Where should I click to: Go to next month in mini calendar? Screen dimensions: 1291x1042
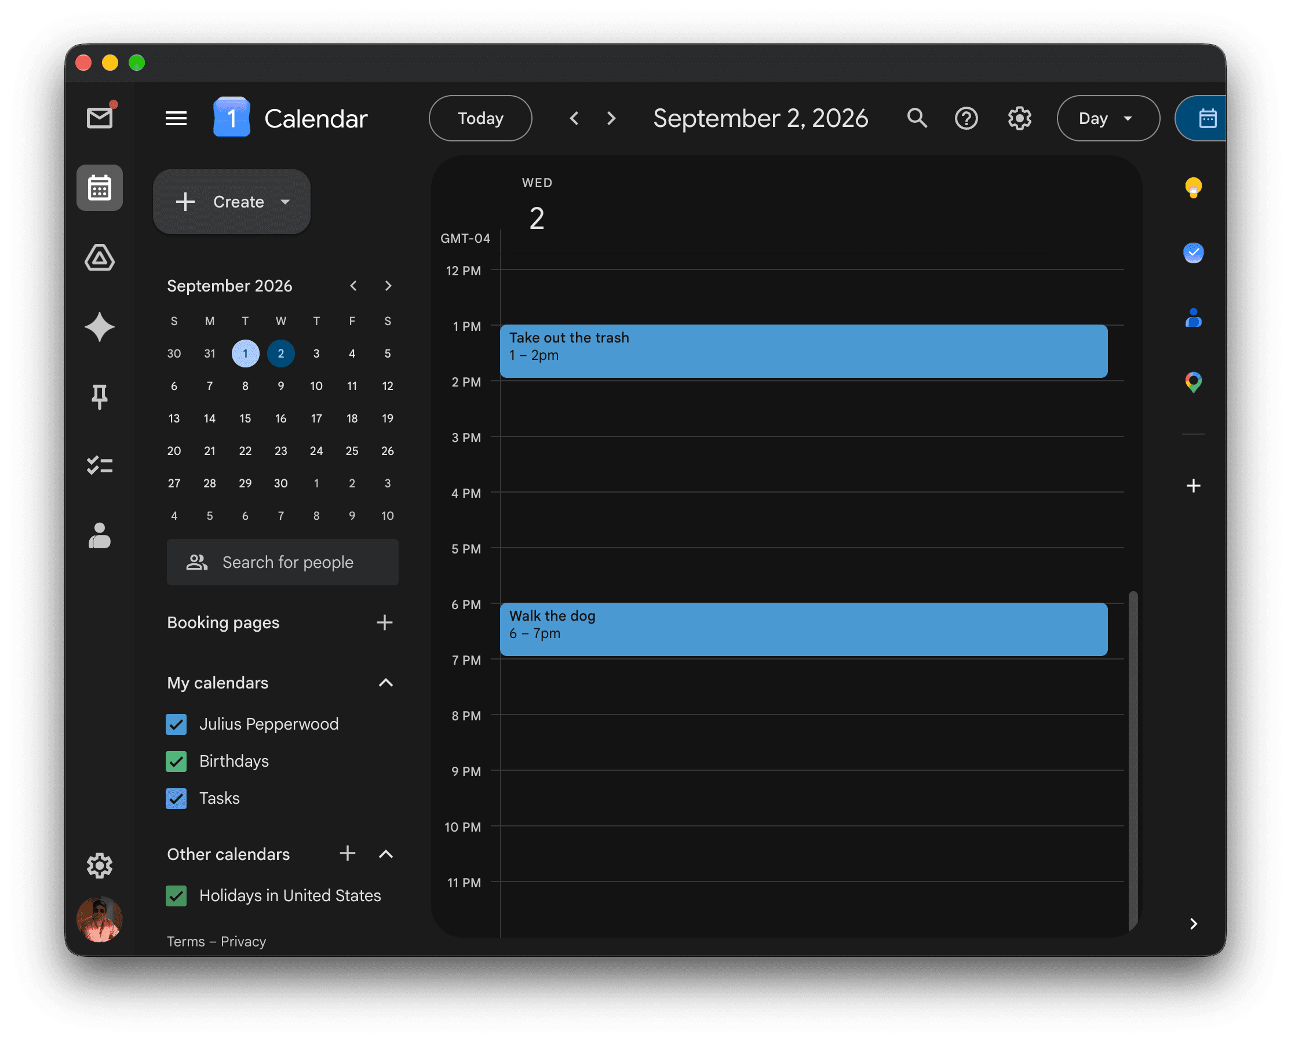coord(388,286)
